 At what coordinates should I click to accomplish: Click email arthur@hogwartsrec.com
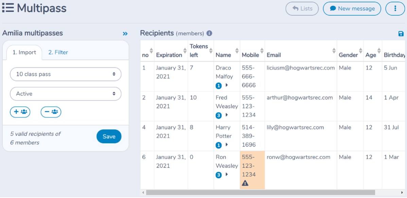point(300,98)
